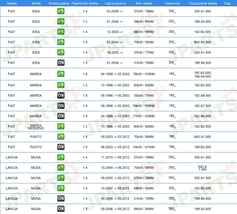
Task: Click the 76kW / 103KM power cell
Action: (x=144, y=74)
